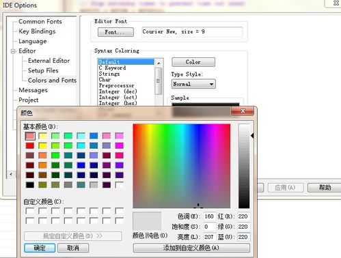Image resolution: width=341 pixels, height=258 pixels.
Task: Click the color preview box
Action: [x=147, y=221]
